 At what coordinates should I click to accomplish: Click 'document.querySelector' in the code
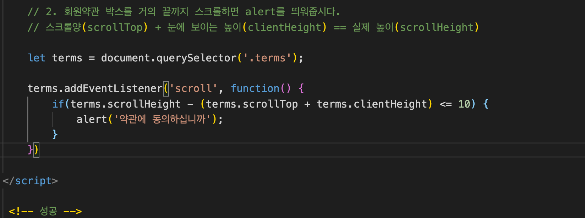[169, 58]
